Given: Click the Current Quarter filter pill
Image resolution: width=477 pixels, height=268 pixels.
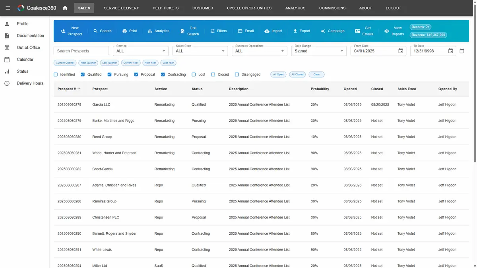Looking at the screenshot, I should coord(65,62).
